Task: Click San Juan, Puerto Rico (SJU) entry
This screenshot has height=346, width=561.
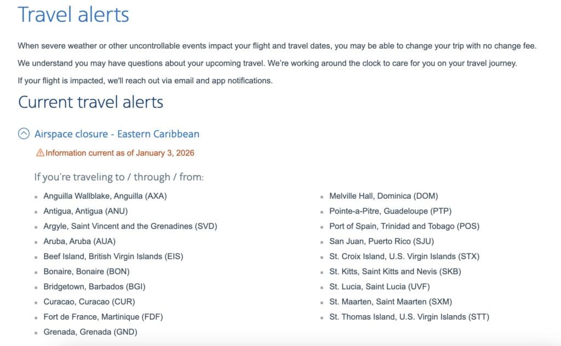Action: pos(381,241)
